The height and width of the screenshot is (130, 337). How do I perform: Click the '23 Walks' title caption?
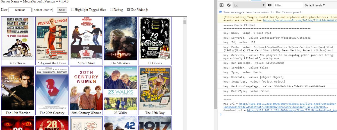(x=120, y=113)
